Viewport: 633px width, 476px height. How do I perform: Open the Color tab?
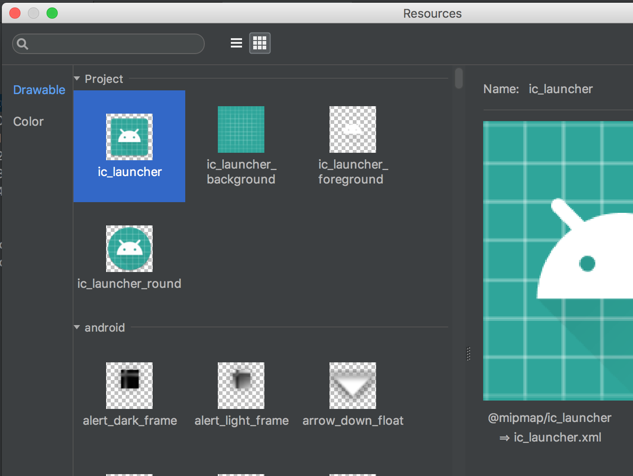click(28, 122)
